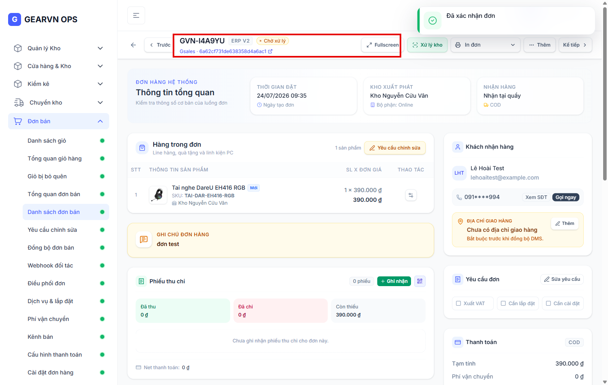
Task: Expand the Quản lý Kho menu
Action: pyautogui.click(x=58, y=48)
